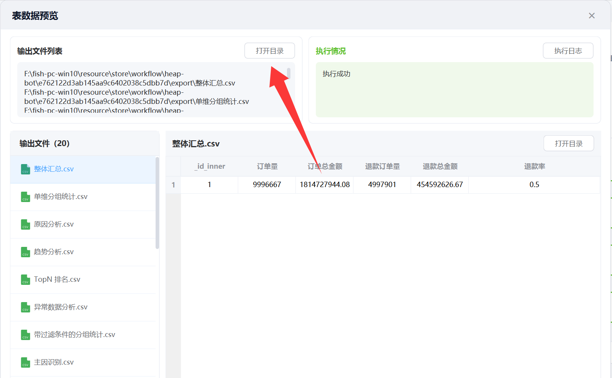Click the scrollbar in file path box

(289, 73)
